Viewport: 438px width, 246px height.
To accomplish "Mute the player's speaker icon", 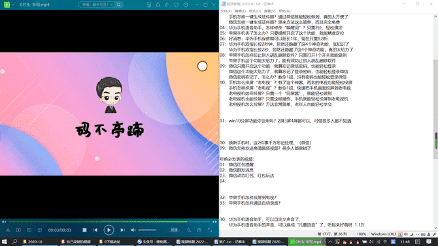I will tap(133, 230).
